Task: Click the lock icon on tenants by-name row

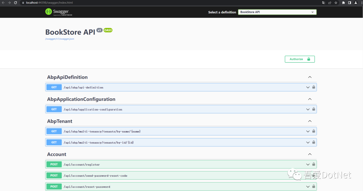Action: [x=314, y=131]
